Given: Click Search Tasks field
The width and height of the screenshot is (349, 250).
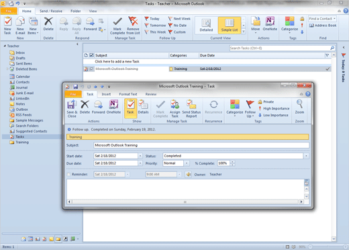Looking at the screenshot, I should point(280,48).
